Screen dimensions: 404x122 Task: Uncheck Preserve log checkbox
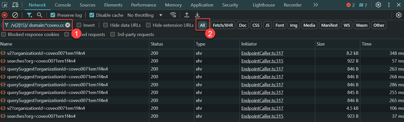(53, 15)
